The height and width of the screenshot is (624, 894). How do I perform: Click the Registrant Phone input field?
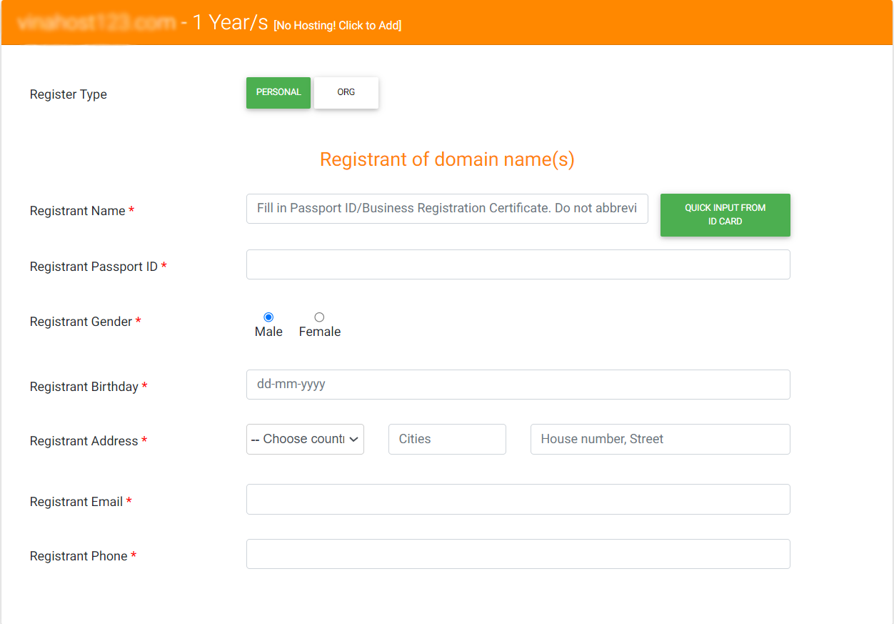click(x=518, y=553)
